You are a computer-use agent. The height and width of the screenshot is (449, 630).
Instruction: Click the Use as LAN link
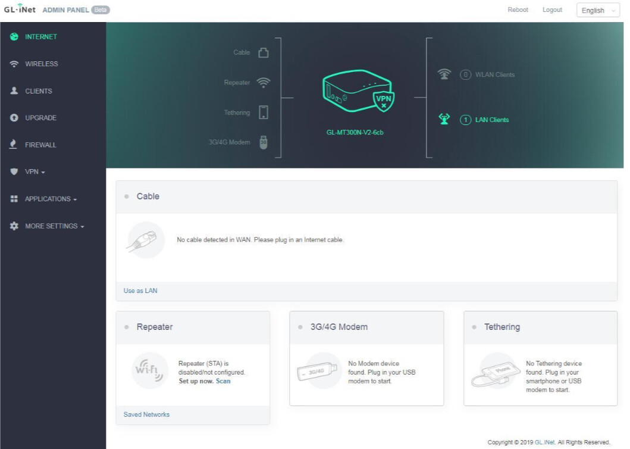tap(140, 291)
